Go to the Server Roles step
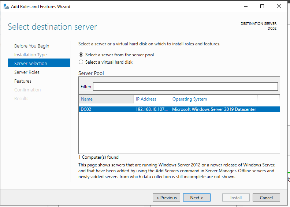This screenshot has width=290, height=207. click(27, 72)
